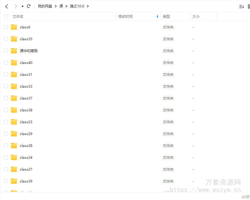The width and height of the screenshot is (250, 200).
Task: Open the class6 folder icon
Action: click(14, 27)
